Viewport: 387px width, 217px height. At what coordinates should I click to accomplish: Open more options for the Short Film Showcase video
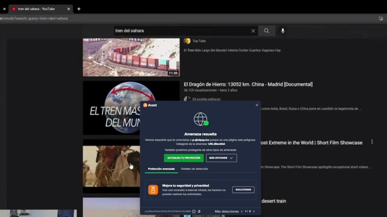[x=372, y=142]
